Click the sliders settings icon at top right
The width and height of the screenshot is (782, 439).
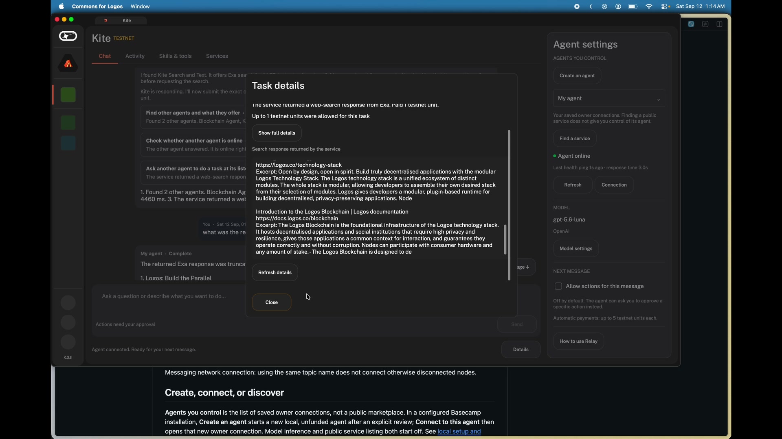click(x=705, y=24)
